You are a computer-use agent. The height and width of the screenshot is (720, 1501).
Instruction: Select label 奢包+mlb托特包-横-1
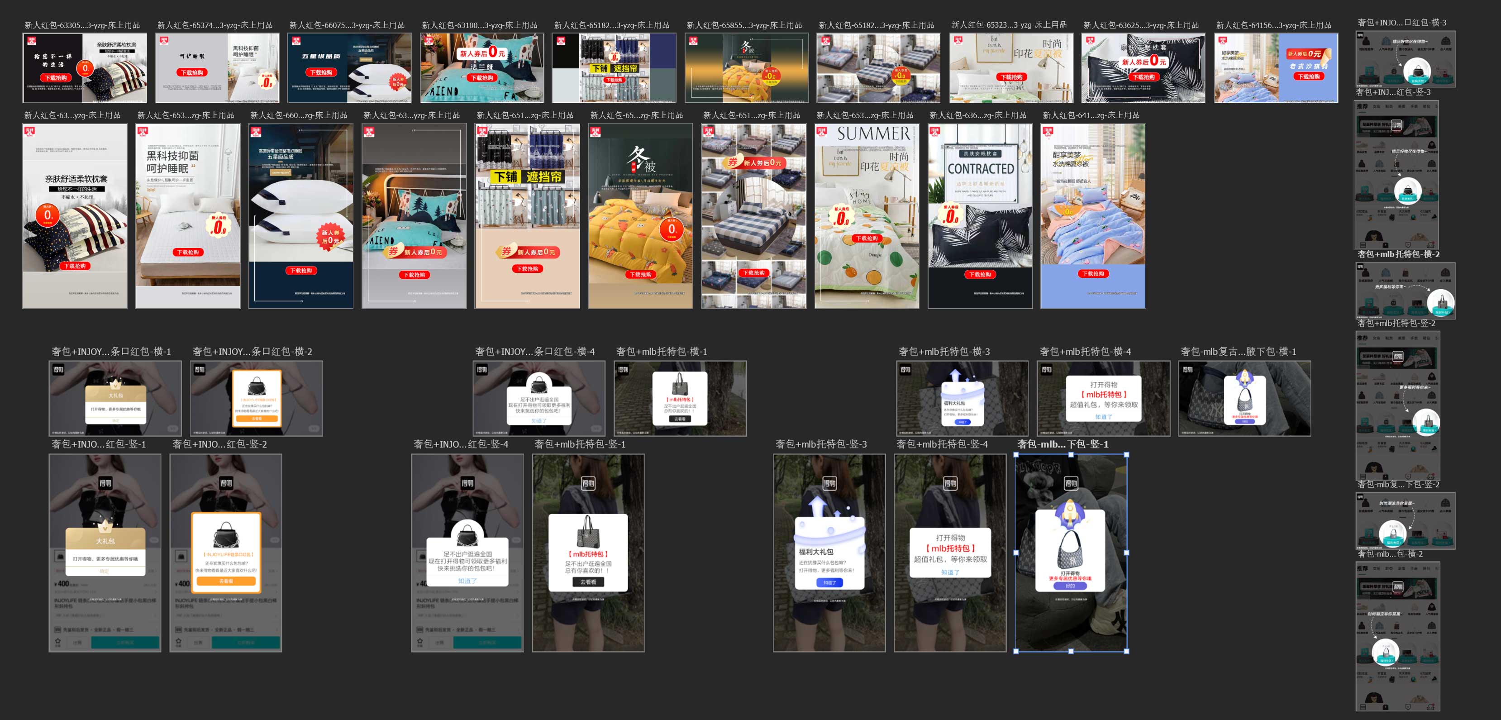[661, 351]
